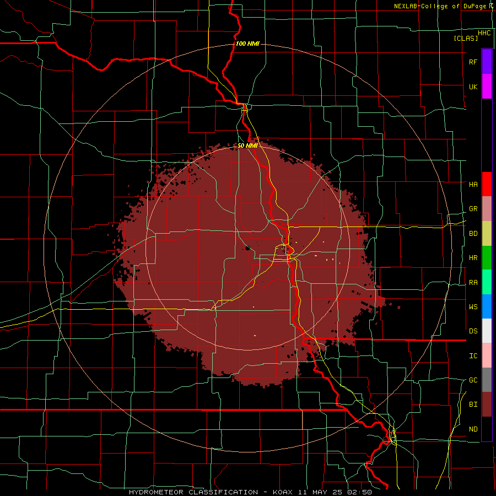Click the 100 NMI range ring label
Screen dimensions: 496x496
pos(247,44)
